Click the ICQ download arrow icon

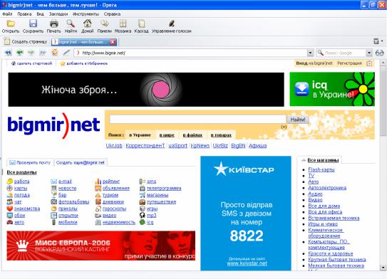pos(302,89)
